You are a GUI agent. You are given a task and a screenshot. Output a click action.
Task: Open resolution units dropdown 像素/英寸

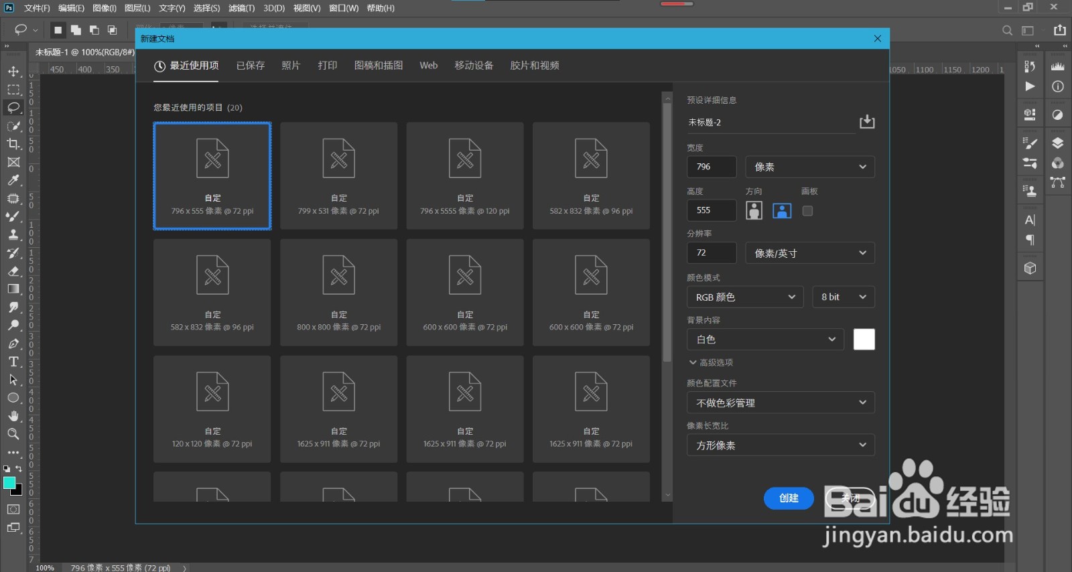point(810,253)
